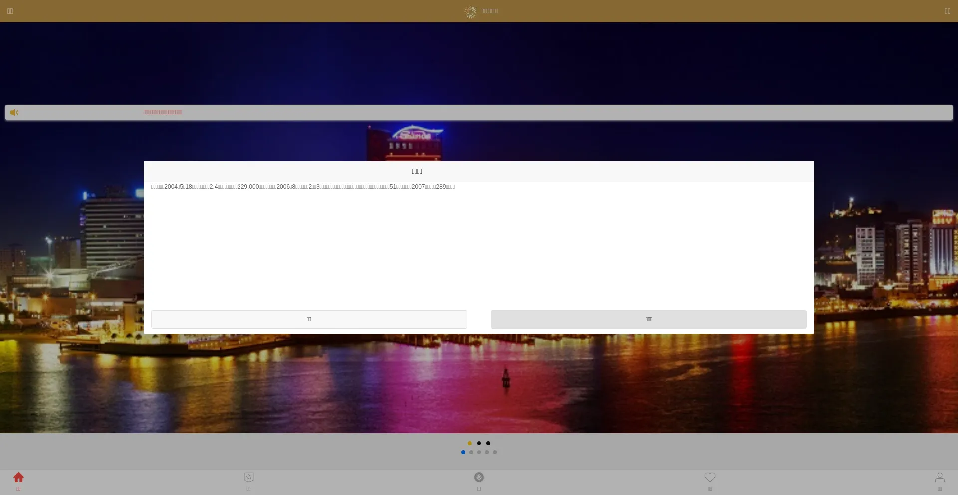958x495 pixels.
Task: Click the dialog title bar text
Action: click(417, 171)
